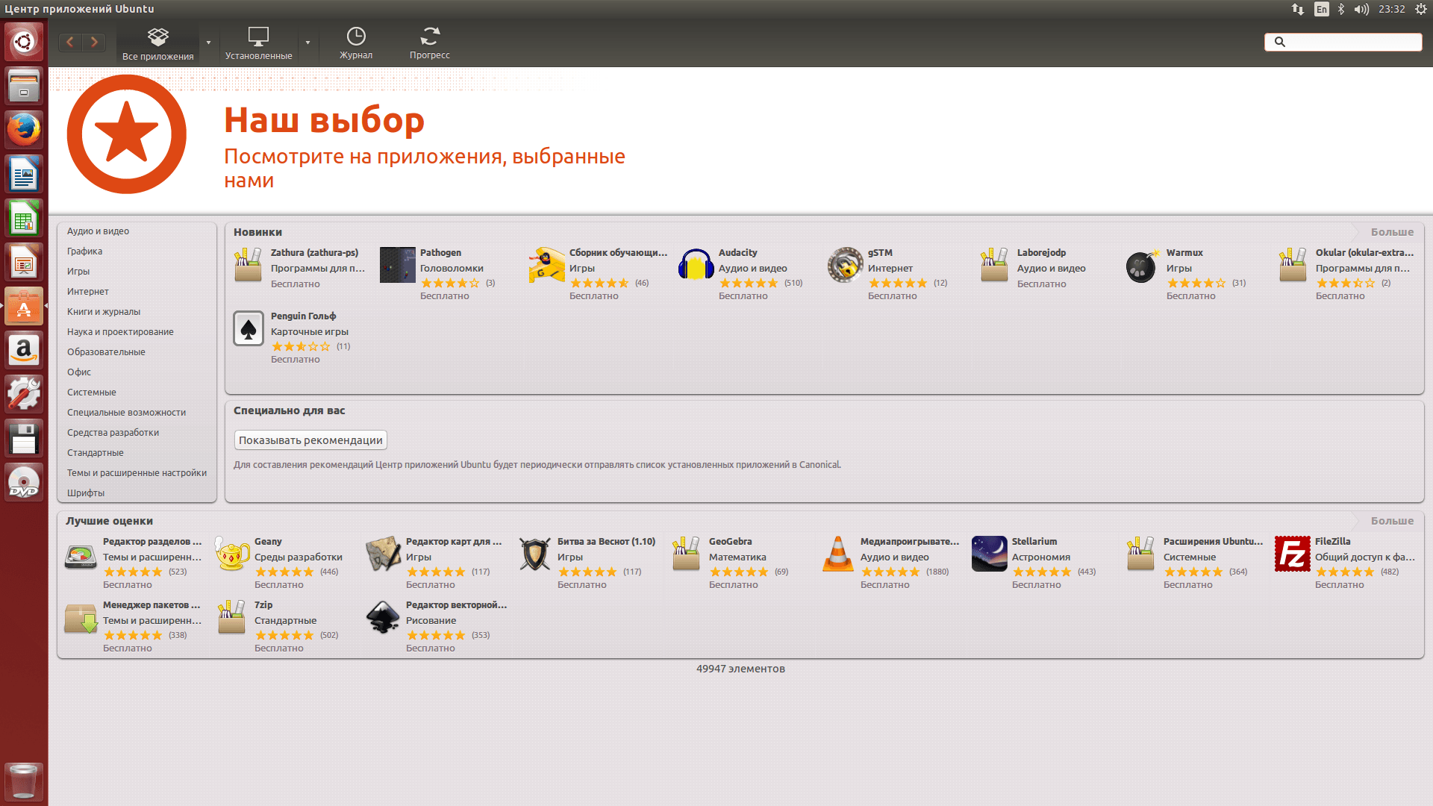Viewport: 1433px width, 806px height.
Task: Click the search input field
Action: tap(1343, 42)
